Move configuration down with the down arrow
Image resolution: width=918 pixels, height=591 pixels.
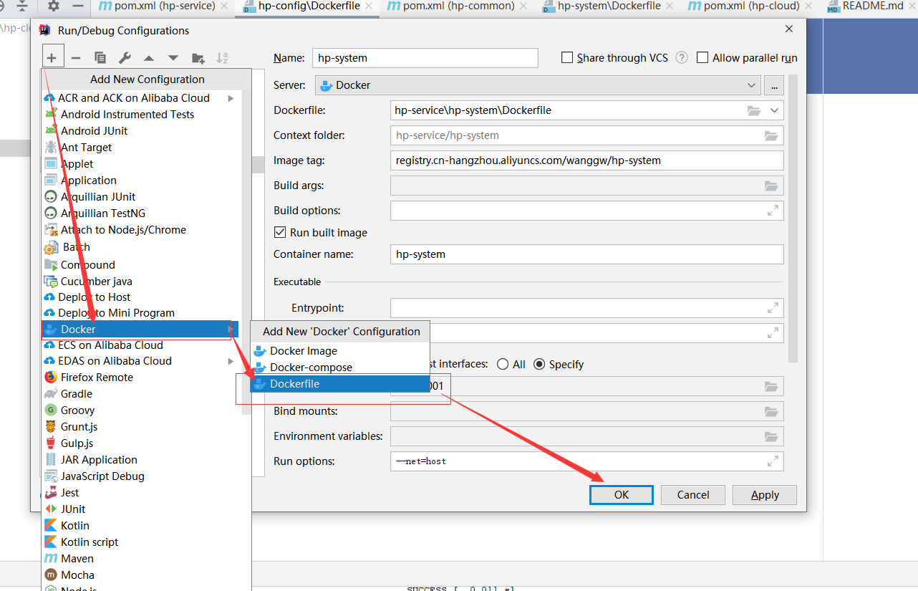pos(173,58)
